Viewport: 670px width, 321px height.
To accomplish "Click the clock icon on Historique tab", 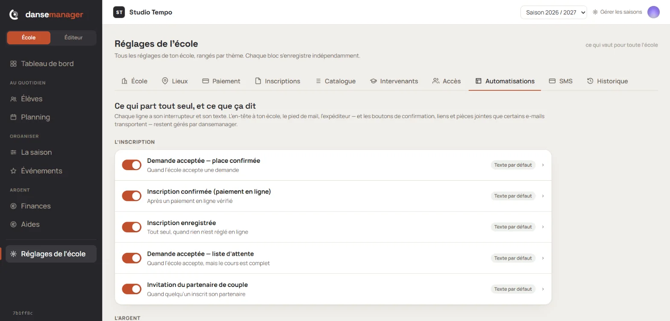I will [x=590, y=81].
